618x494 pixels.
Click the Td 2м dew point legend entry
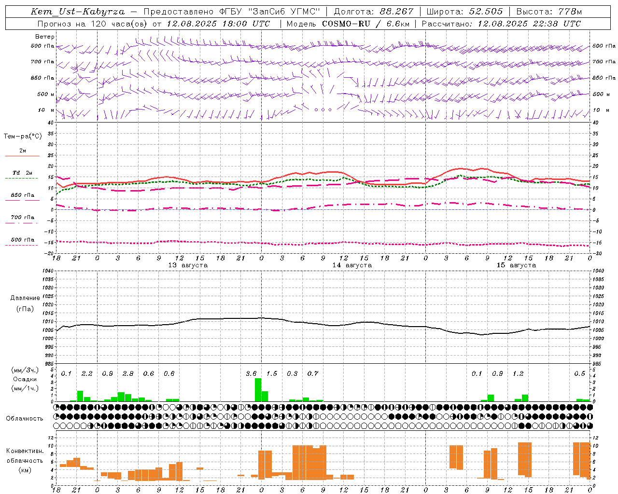(x=23, y=173)
